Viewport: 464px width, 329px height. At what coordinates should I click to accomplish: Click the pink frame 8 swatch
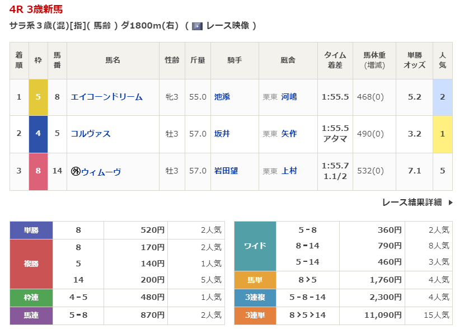coord(38,171)
